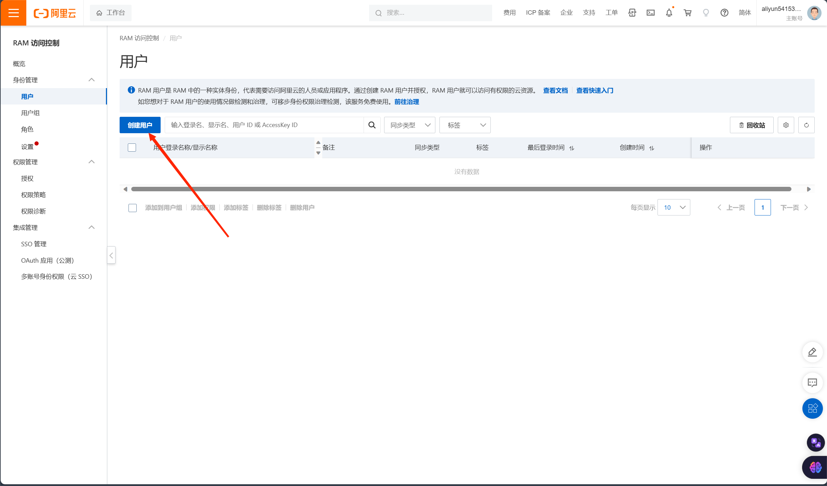The image size is (827, 486).
Task: Open the shopping cart icon
Action: (x=687, y=13)
